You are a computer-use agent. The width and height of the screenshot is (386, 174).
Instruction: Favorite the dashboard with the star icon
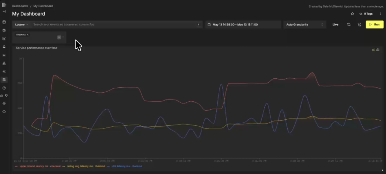point(352,14)
